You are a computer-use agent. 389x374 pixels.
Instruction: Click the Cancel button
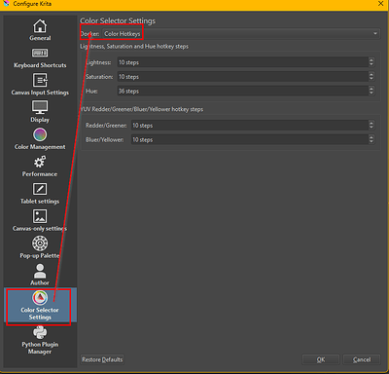click(362, 359)
